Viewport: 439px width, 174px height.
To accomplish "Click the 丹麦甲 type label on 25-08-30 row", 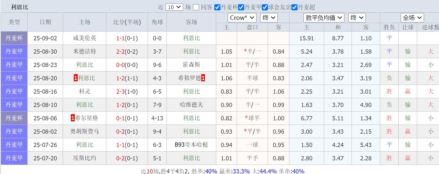I will (14, 51).
